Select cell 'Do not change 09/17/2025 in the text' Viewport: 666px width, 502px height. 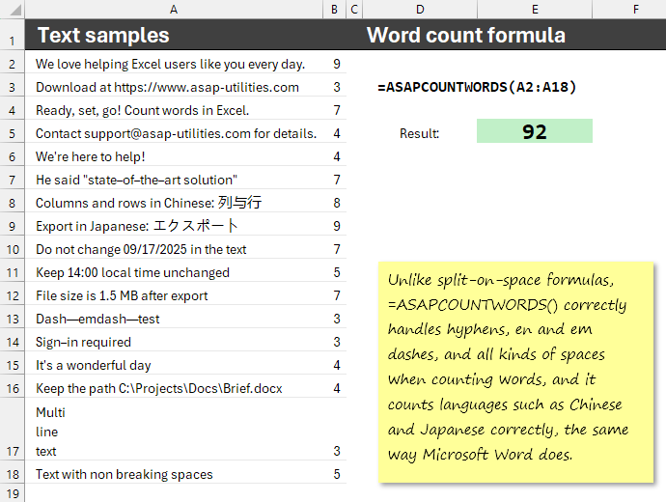click(x=174, y=249)
